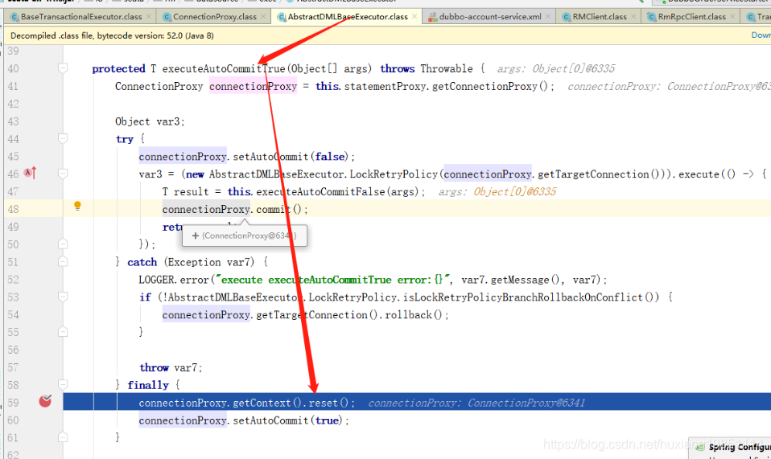The height and width of the screenshot is (459, 771).
Task: Click class icon of AbstractDMLBaseExecutor.class tab
Action: (x=281, y=17)
